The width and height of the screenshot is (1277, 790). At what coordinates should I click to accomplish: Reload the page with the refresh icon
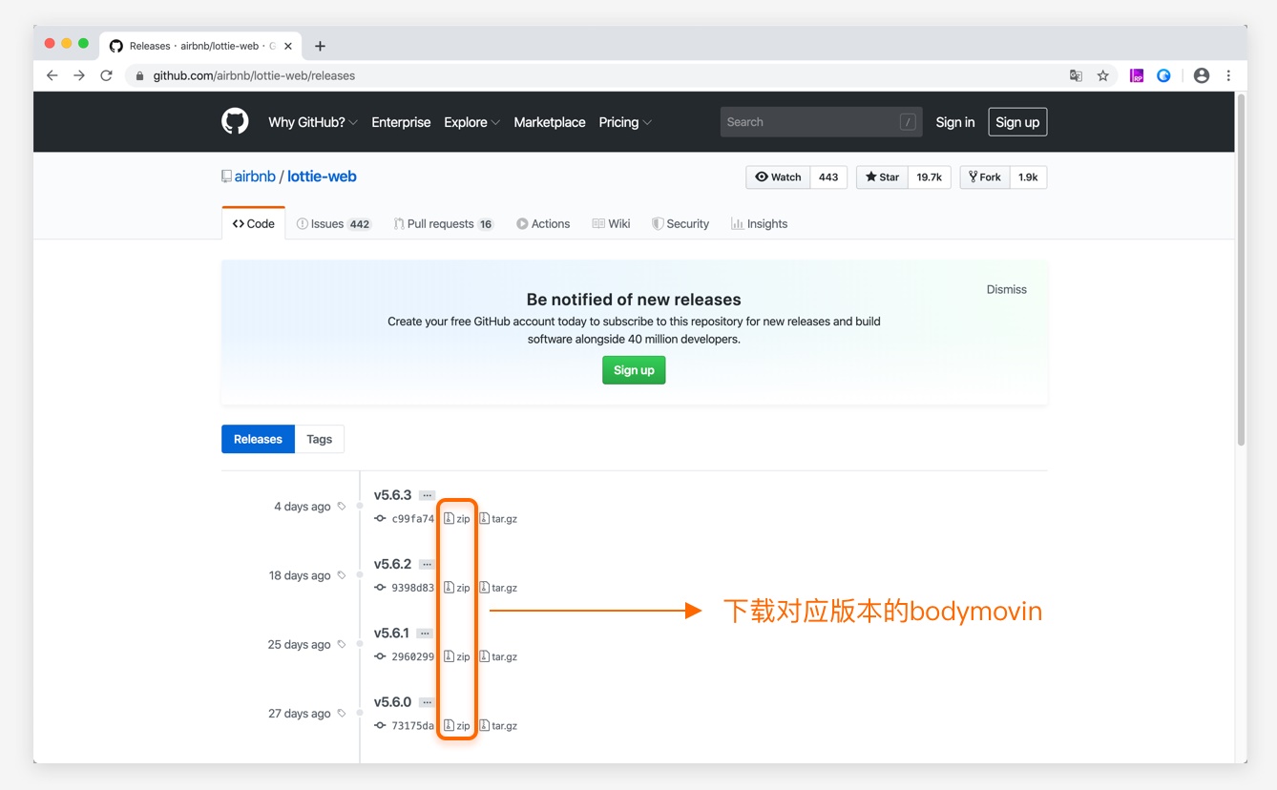[x=106, y=75]
